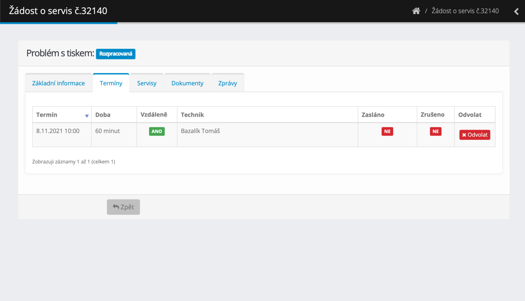Click the Rozpracovaná status badge
The image size is (525, 301).
point(115,54)
